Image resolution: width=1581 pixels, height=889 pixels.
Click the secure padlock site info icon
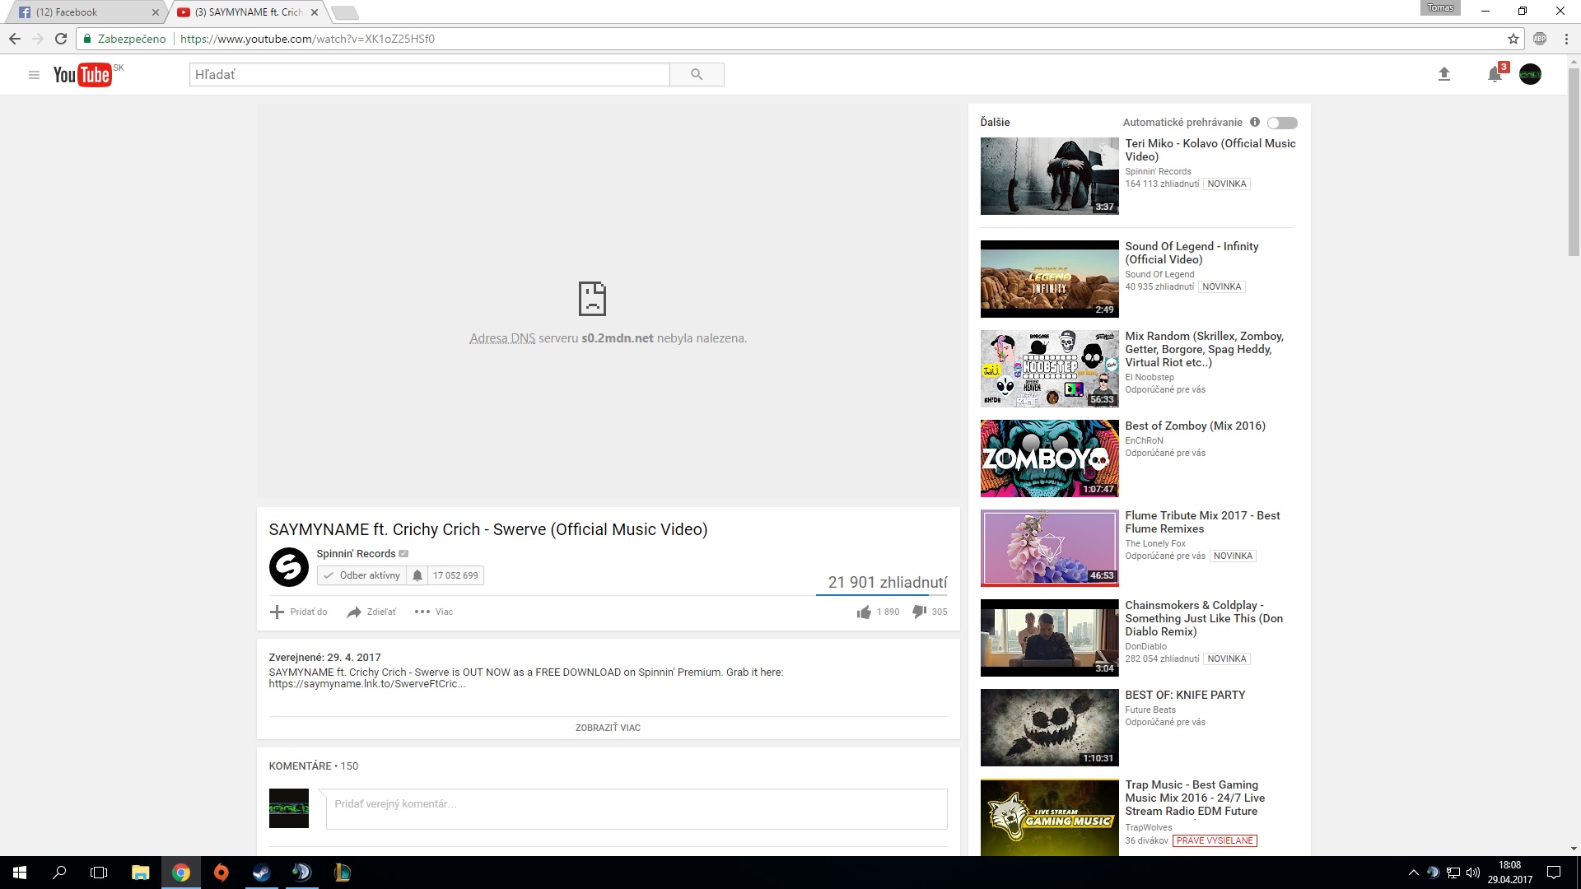point(87,39)
